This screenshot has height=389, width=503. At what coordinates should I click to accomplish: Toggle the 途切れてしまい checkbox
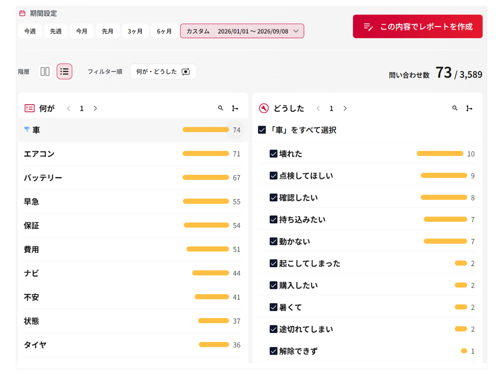[273, 329]
